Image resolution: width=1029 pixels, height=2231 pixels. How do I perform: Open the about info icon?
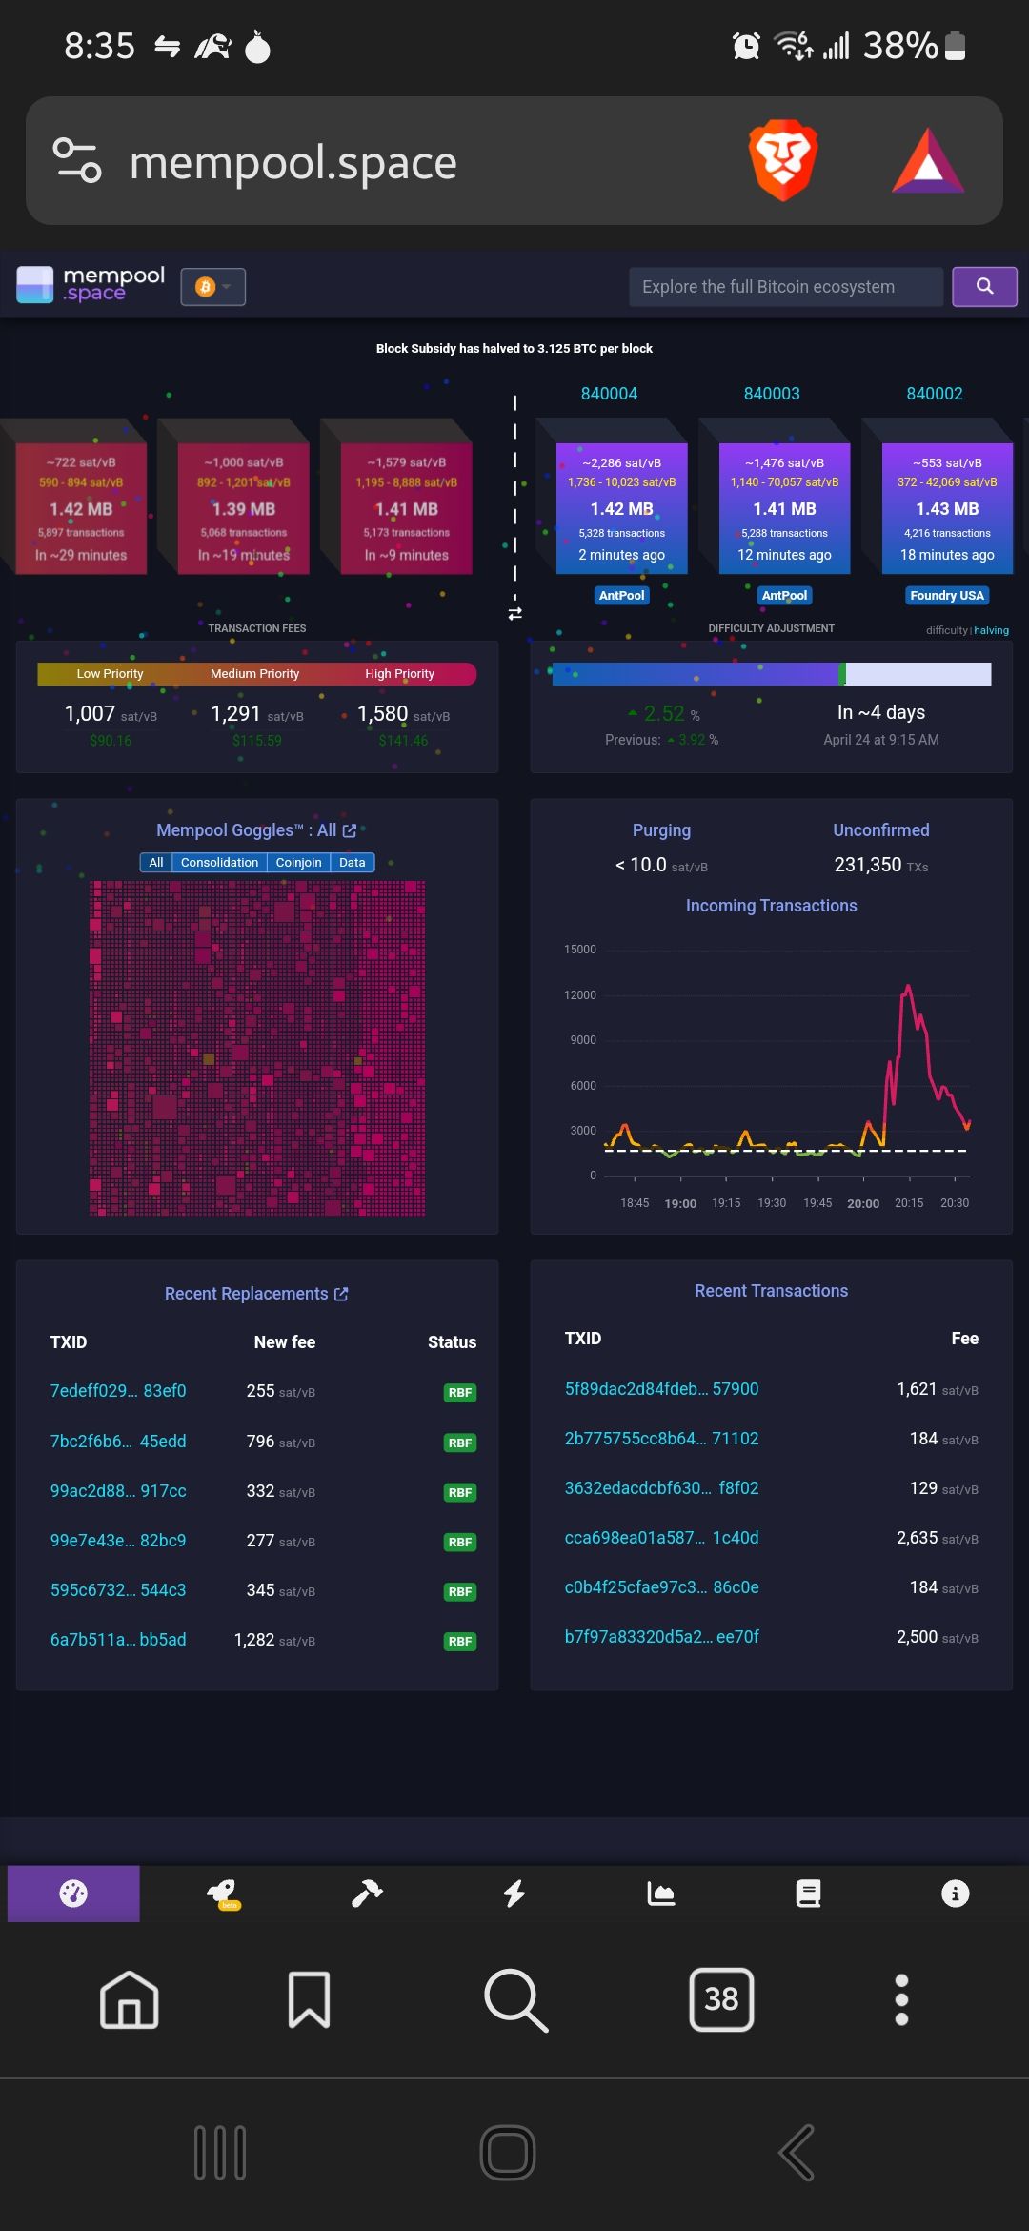point(955,1893)
